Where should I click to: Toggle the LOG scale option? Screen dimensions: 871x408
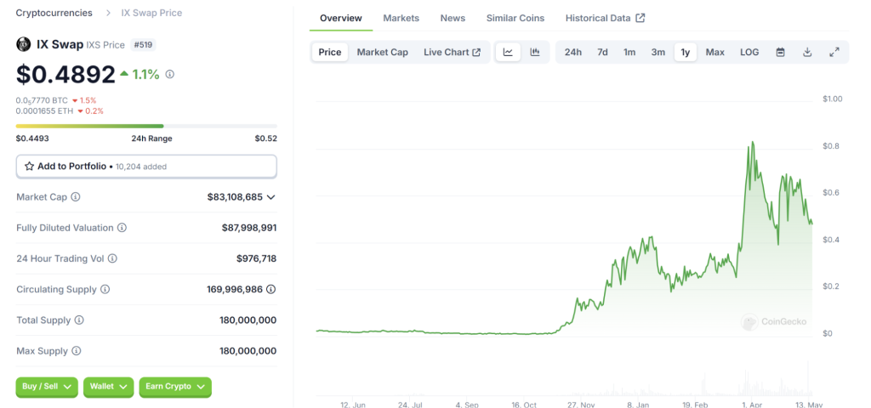pos(749,53)
